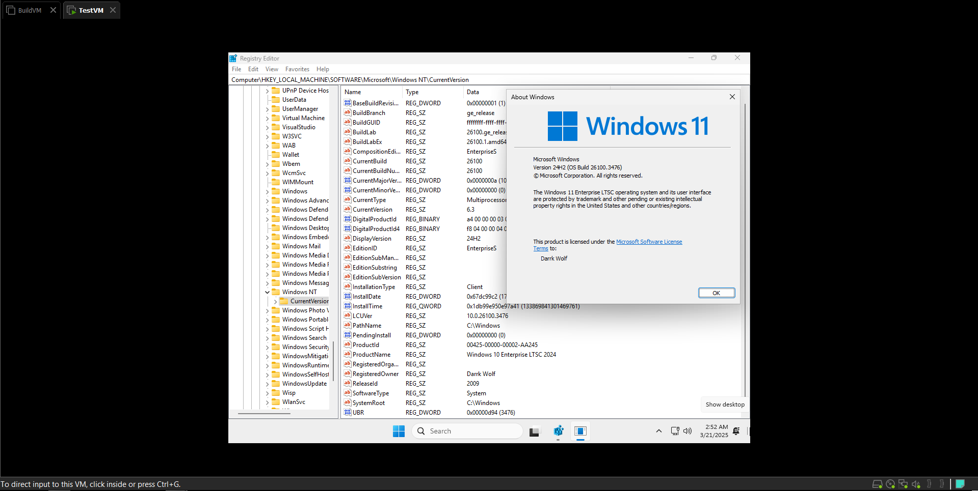Image resolution: width=978 pixels, height=491 pixels.
Task: Close the TestVM tab
Action: point(113,10)
